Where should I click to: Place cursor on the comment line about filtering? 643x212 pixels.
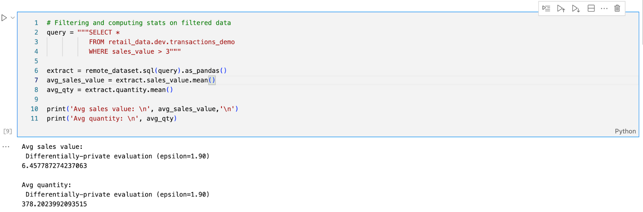click(139, 23)
